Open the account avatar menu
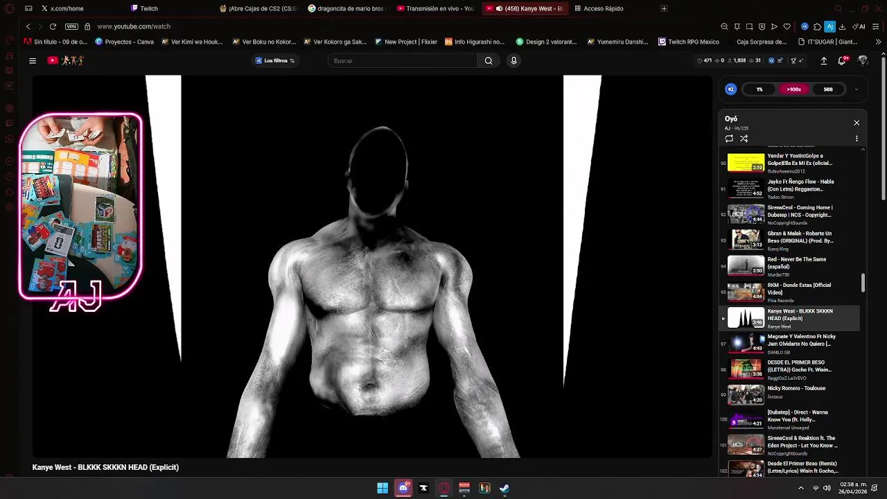This screenshot has height=499, width=887. [x=863, y=61]
